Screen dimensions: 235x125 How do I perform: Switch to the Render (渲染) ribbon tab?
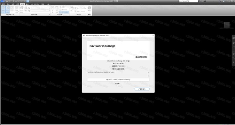coord(43,4)
